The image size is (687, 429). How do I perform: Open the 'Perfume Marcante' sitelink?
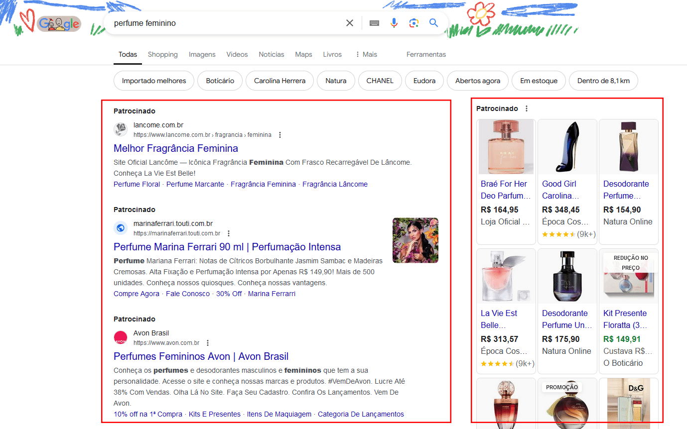click(195, 184)
